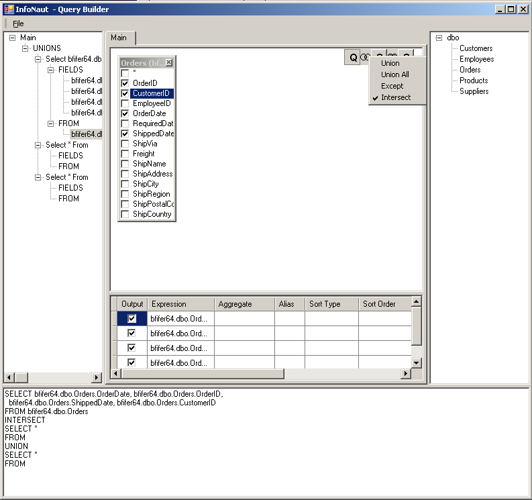This screenshot has height=500, width=532.
Task: Click the overlapping circles union icon
Action: (364, 58)
